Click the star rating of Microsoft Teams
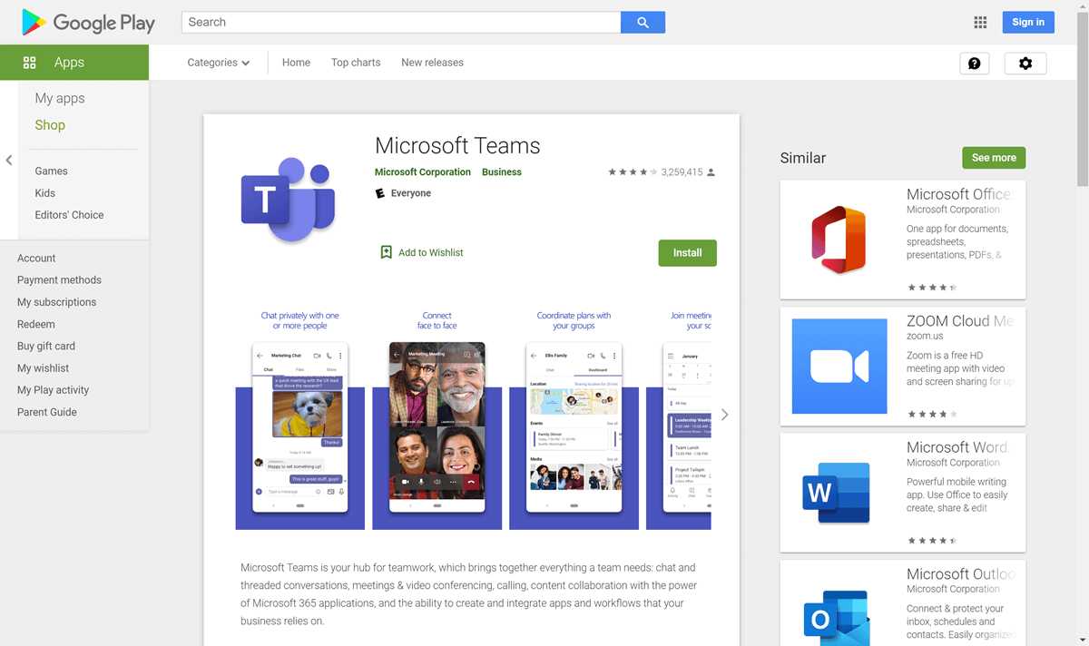 633,171
